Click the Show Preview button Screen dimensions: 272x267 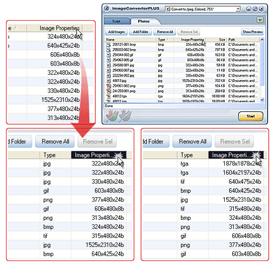point(252,32)
